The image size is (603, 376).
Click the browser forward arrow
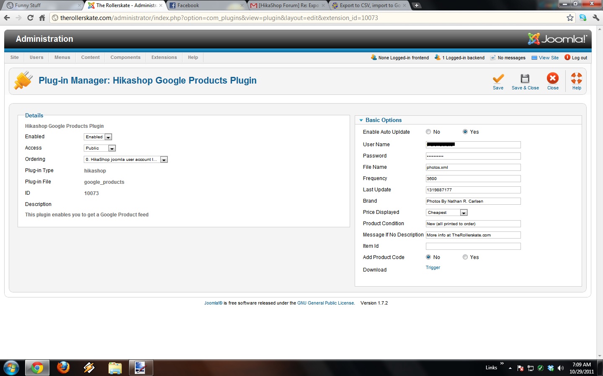pyautogui.click(x=18, y=18)
